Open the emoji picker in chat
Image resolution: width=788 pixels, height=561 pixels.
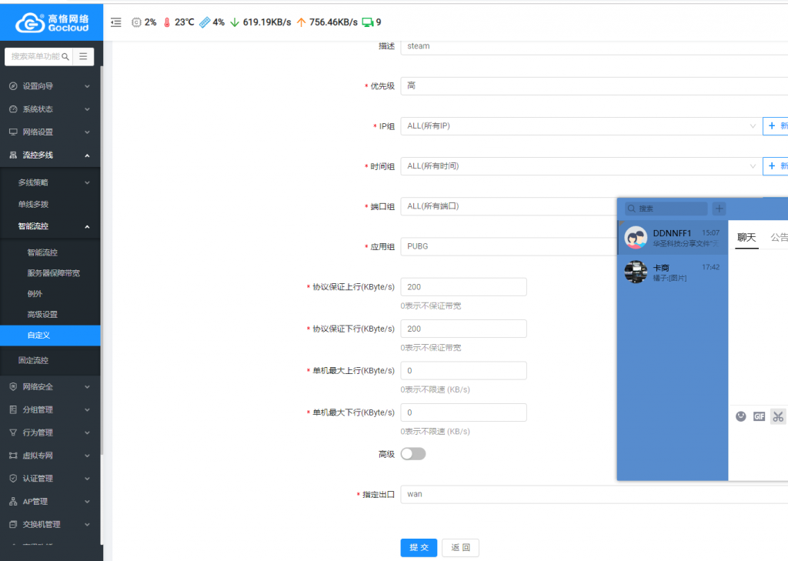[x=741, y=416]
